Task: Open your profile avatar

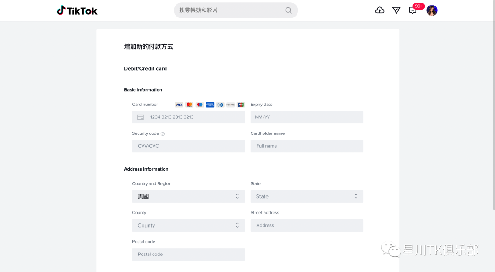Action: [432, 10]
